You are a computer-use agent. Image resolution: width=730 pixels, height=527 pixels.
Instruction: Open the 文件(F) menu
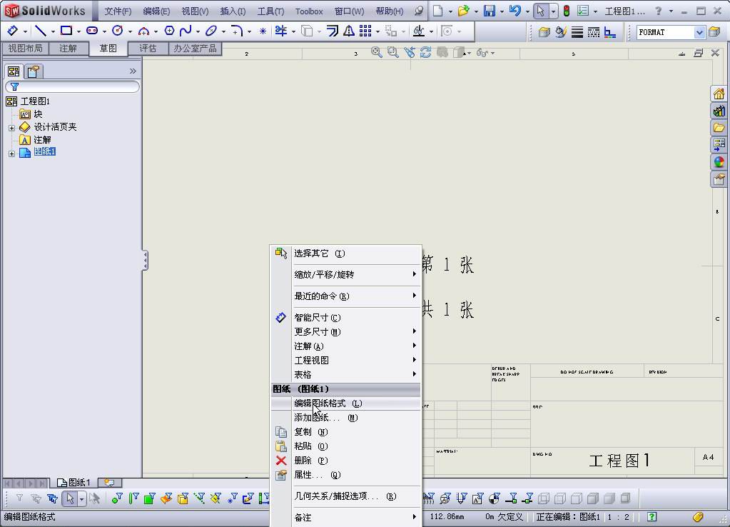click(118, 11)
